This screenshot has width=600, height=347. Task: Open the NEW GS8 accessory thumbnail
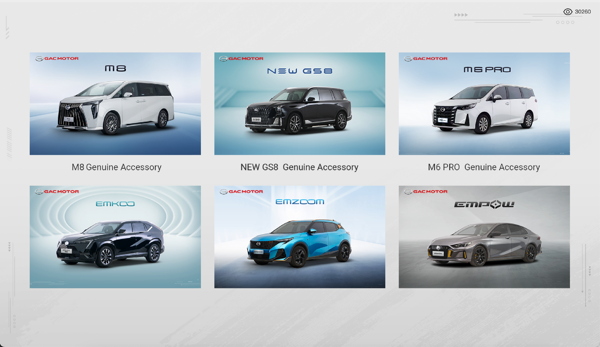coord(299,104)
